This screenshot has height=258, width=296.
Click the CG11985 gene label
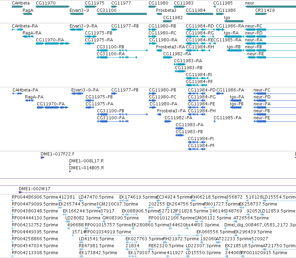point(223,3)
